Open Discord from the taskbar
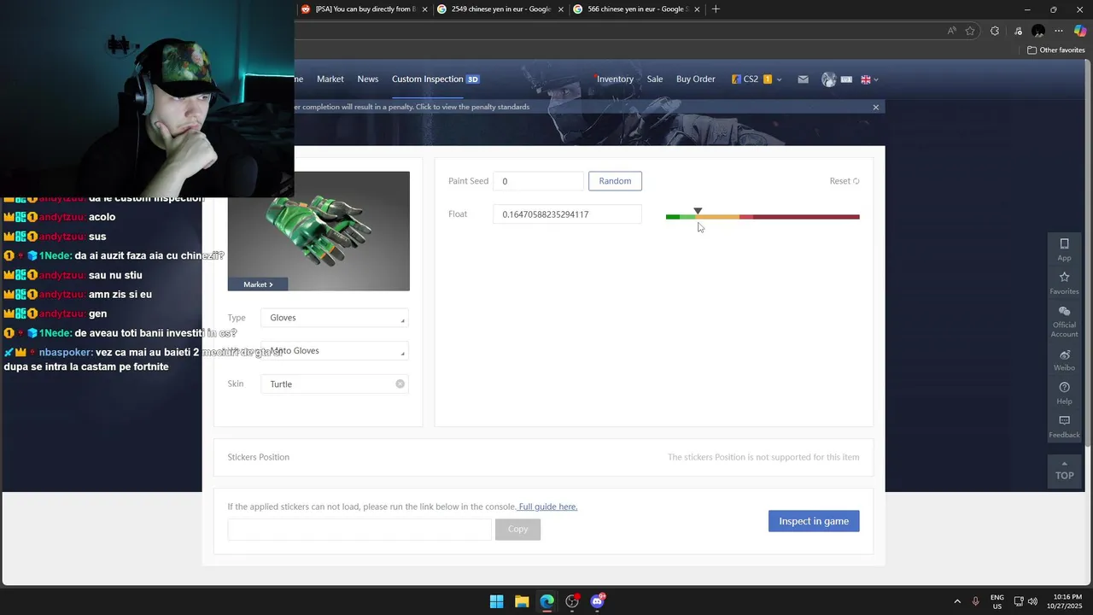The width and height of the screenshot is (1093, 615). coord(597,601)
